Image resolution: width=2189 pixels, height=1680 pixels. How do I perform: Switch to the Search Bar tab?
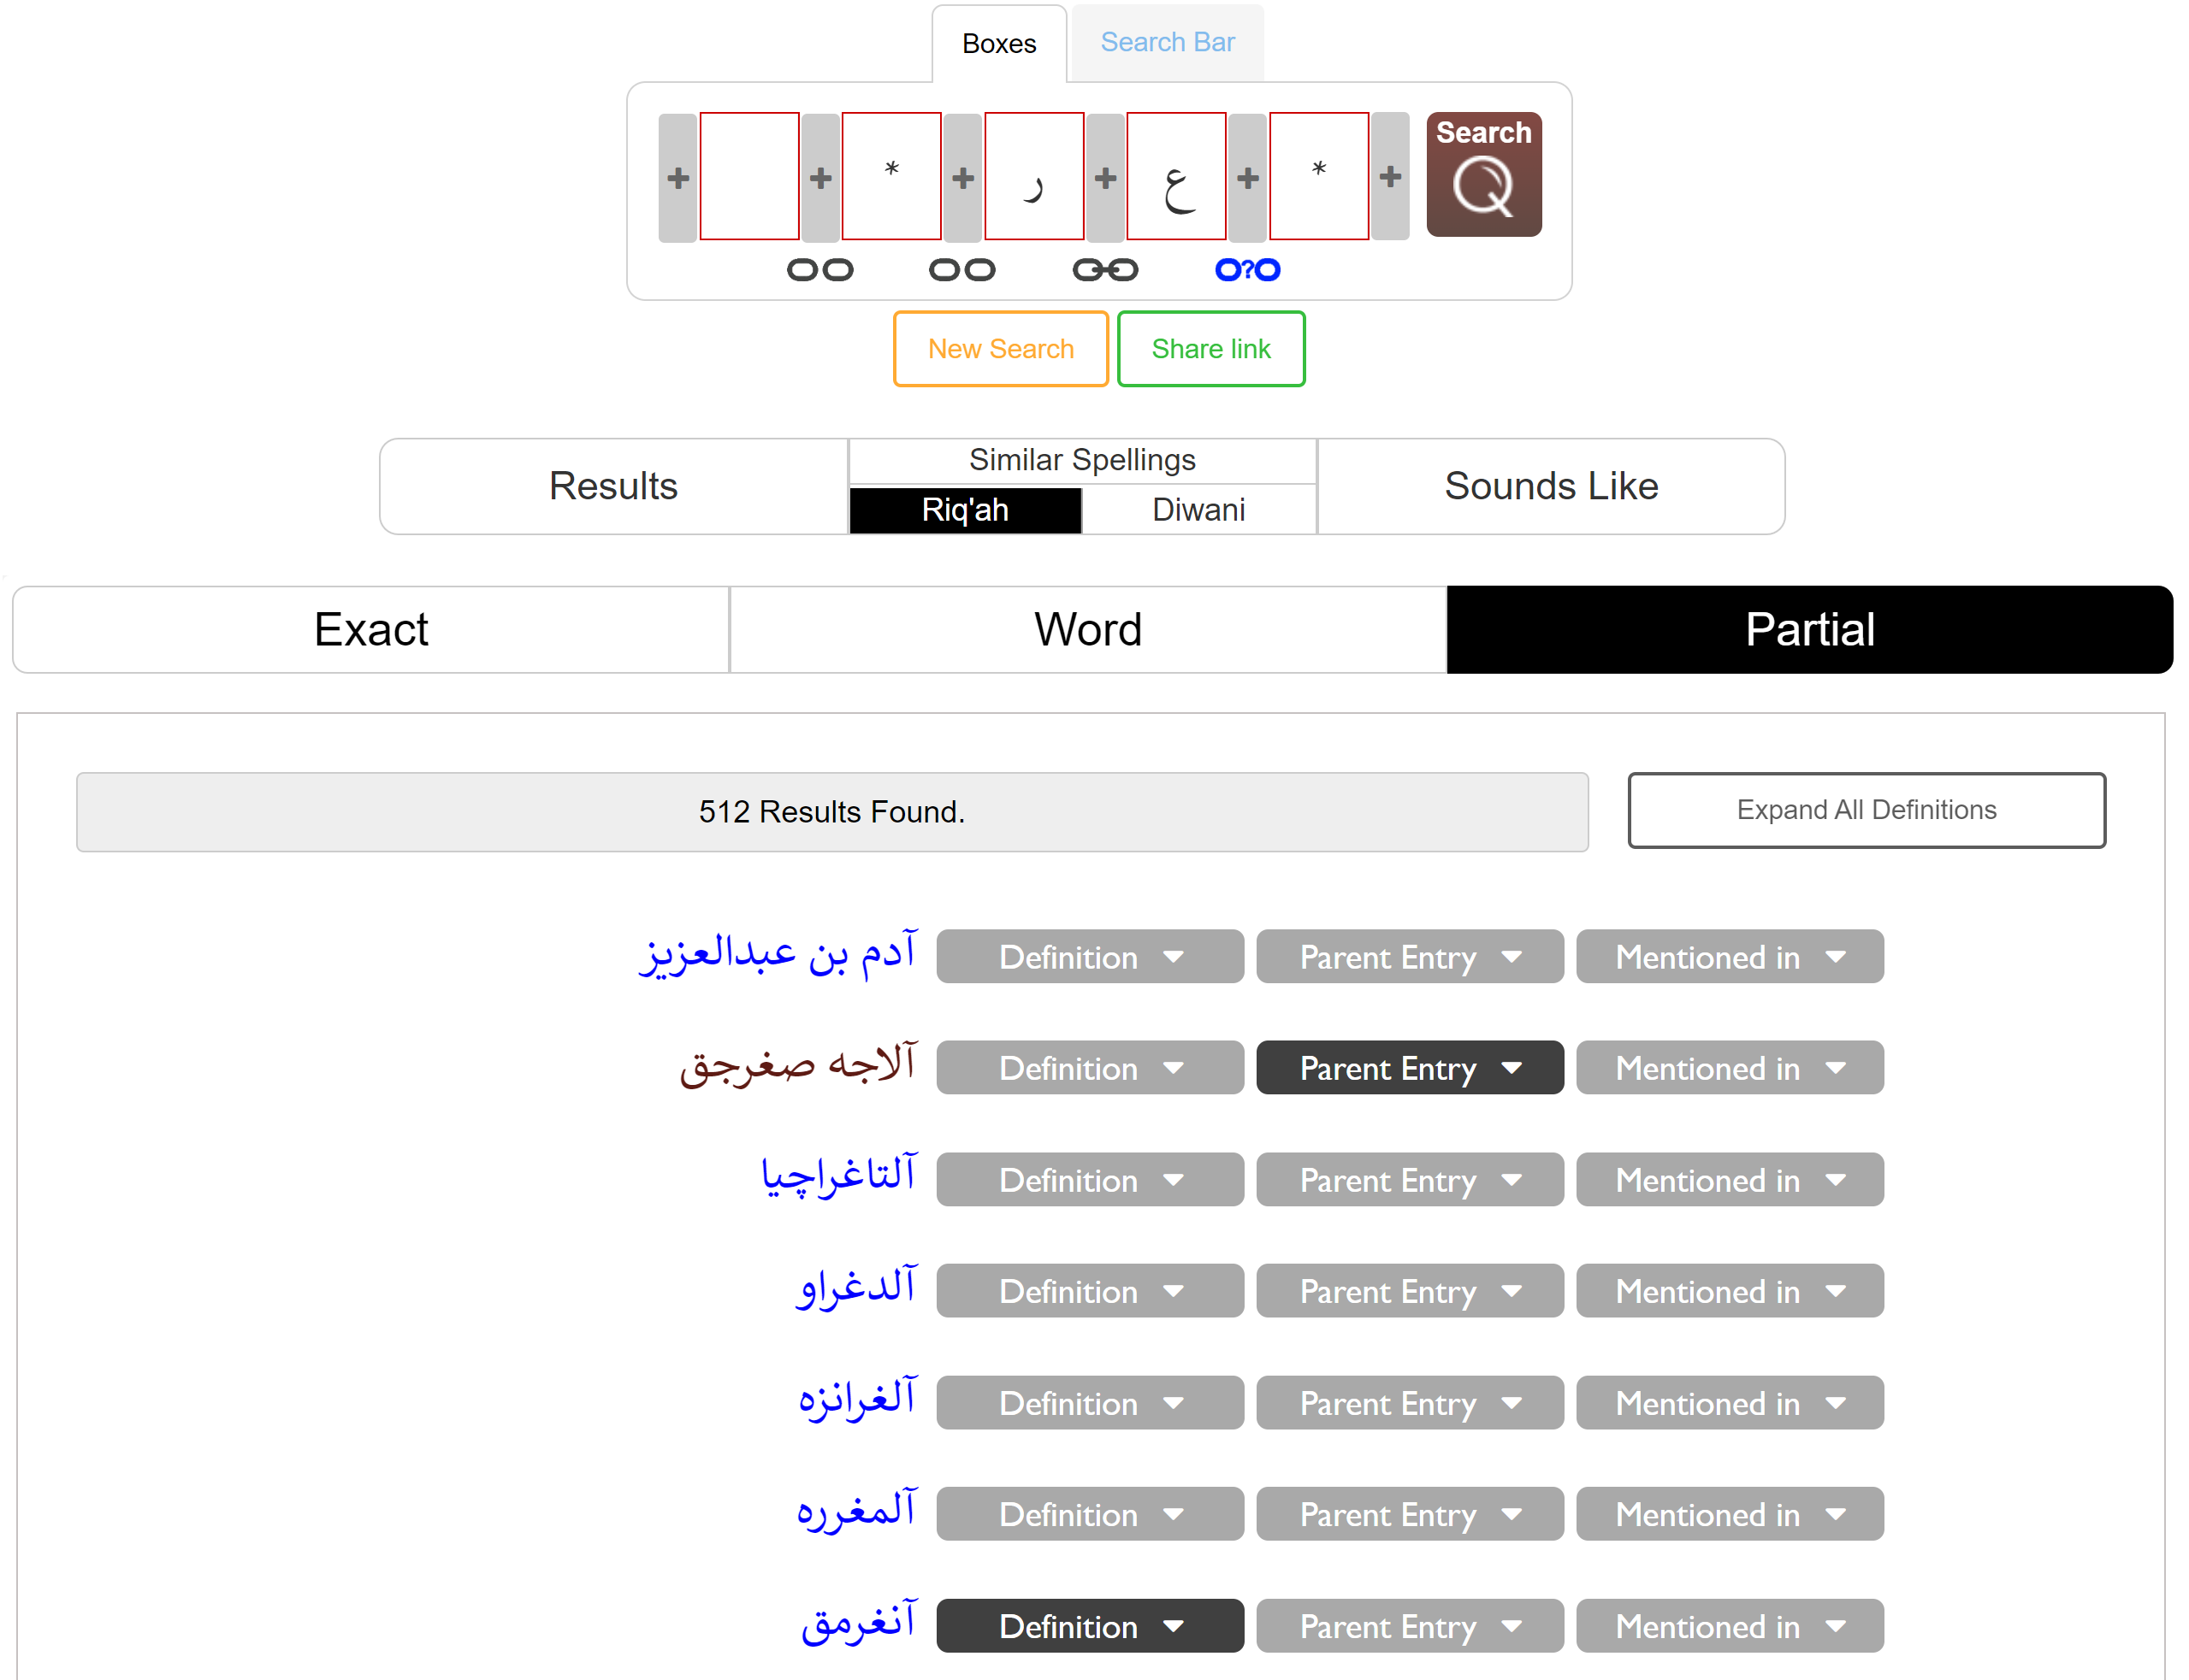pos(1167,42)
